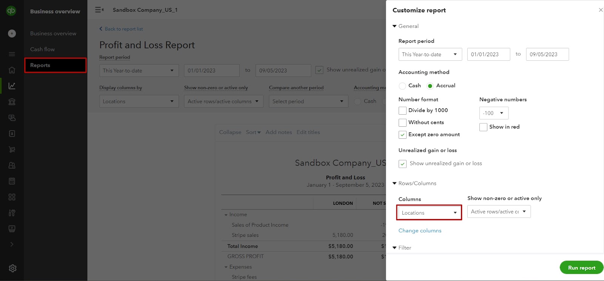Screen dimensions: 604x281
Task: Open the hamburger menu icon in left rail
Action: (12, 54)
